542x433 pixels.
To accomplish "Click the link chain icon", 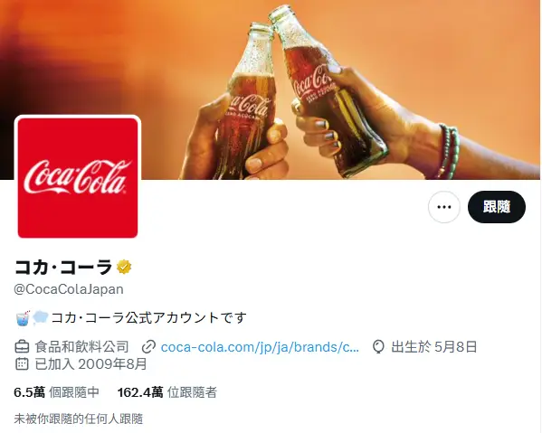I will pos(148,347).
